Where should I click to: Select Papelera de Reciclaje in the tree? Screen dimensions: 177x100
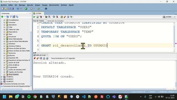15,72
